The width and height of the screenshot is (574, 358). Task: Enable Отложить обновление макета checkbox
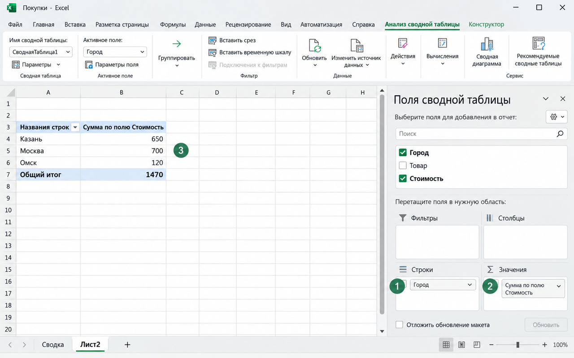pyautogui.click(x=399, y=325)
